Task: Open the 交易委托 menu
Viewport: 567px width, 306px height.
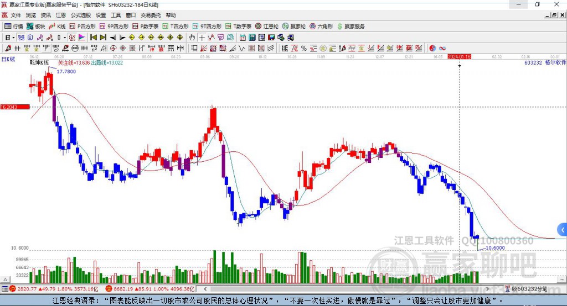Action: coord(151,15)
